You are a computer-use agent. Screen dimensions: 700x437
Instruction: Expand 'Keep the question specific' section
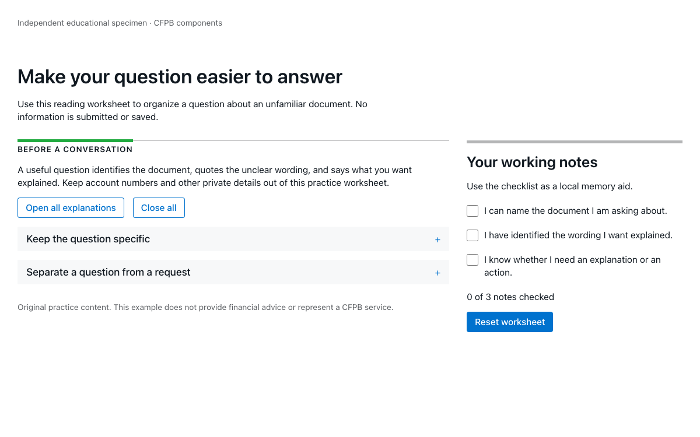pyautogui.click(x=233, y=239)
